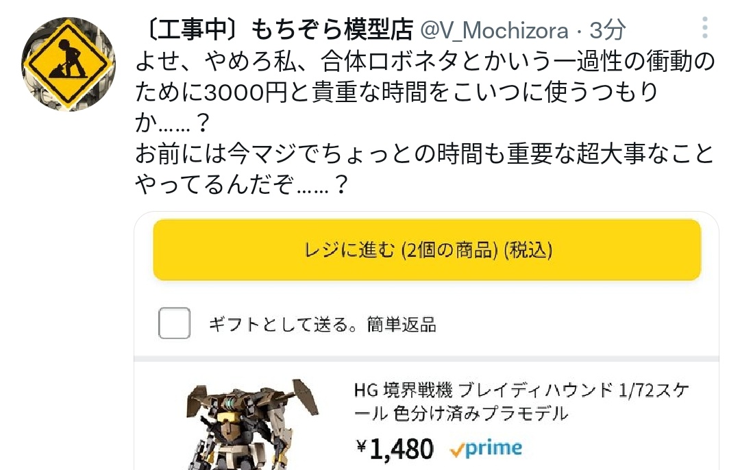Click the tweet line やってるんだぞ……？
740x470 pixels.
(242, 184)
